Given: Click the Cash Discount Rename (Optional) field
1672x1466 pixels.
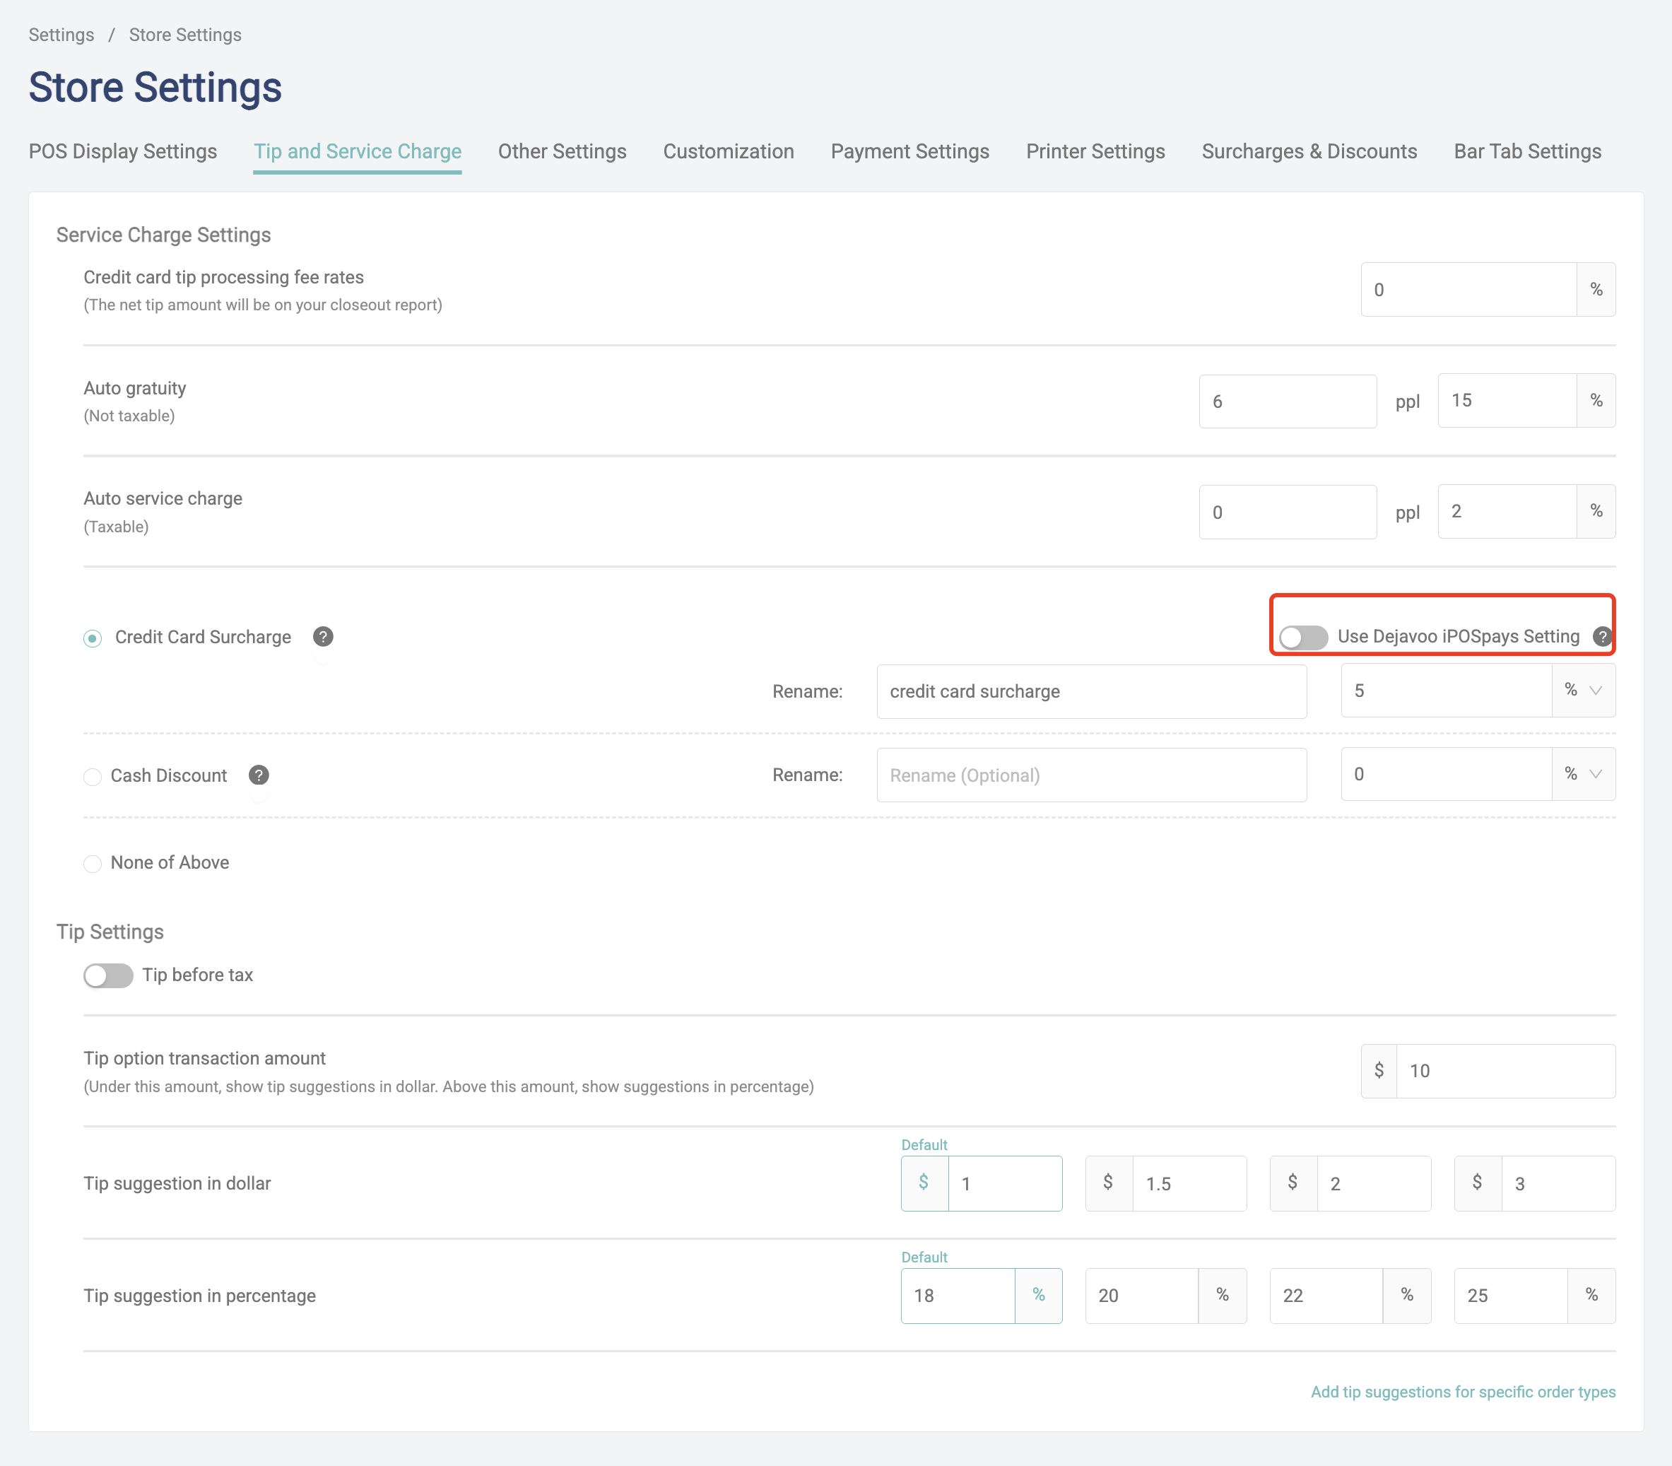Looking at the screenshot, I should 1091,775.
